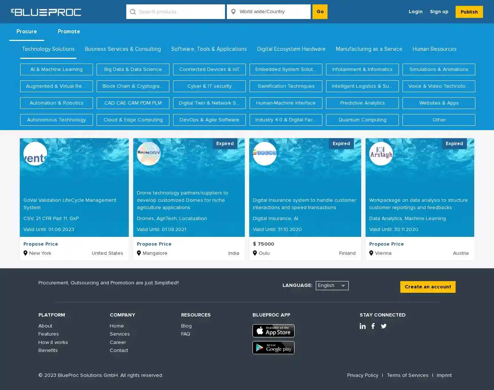The image size is (494, 390).
Task: Open the Twitter social icon
Action: coord(383,326)
